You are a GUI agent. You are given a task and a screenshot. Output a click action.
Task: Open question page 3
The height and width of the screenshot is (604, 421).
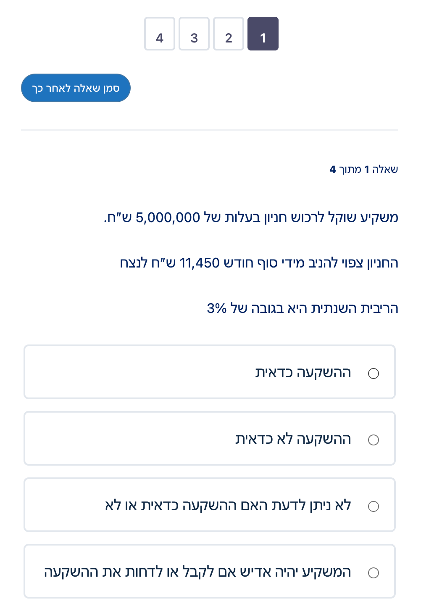point(194,34)
